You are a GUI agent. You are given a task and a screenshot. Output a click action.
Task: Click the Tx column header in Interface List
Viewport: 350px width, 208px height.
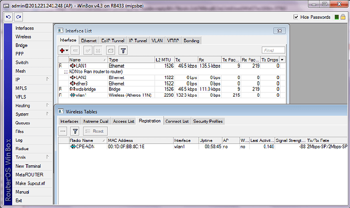point(186,60)
